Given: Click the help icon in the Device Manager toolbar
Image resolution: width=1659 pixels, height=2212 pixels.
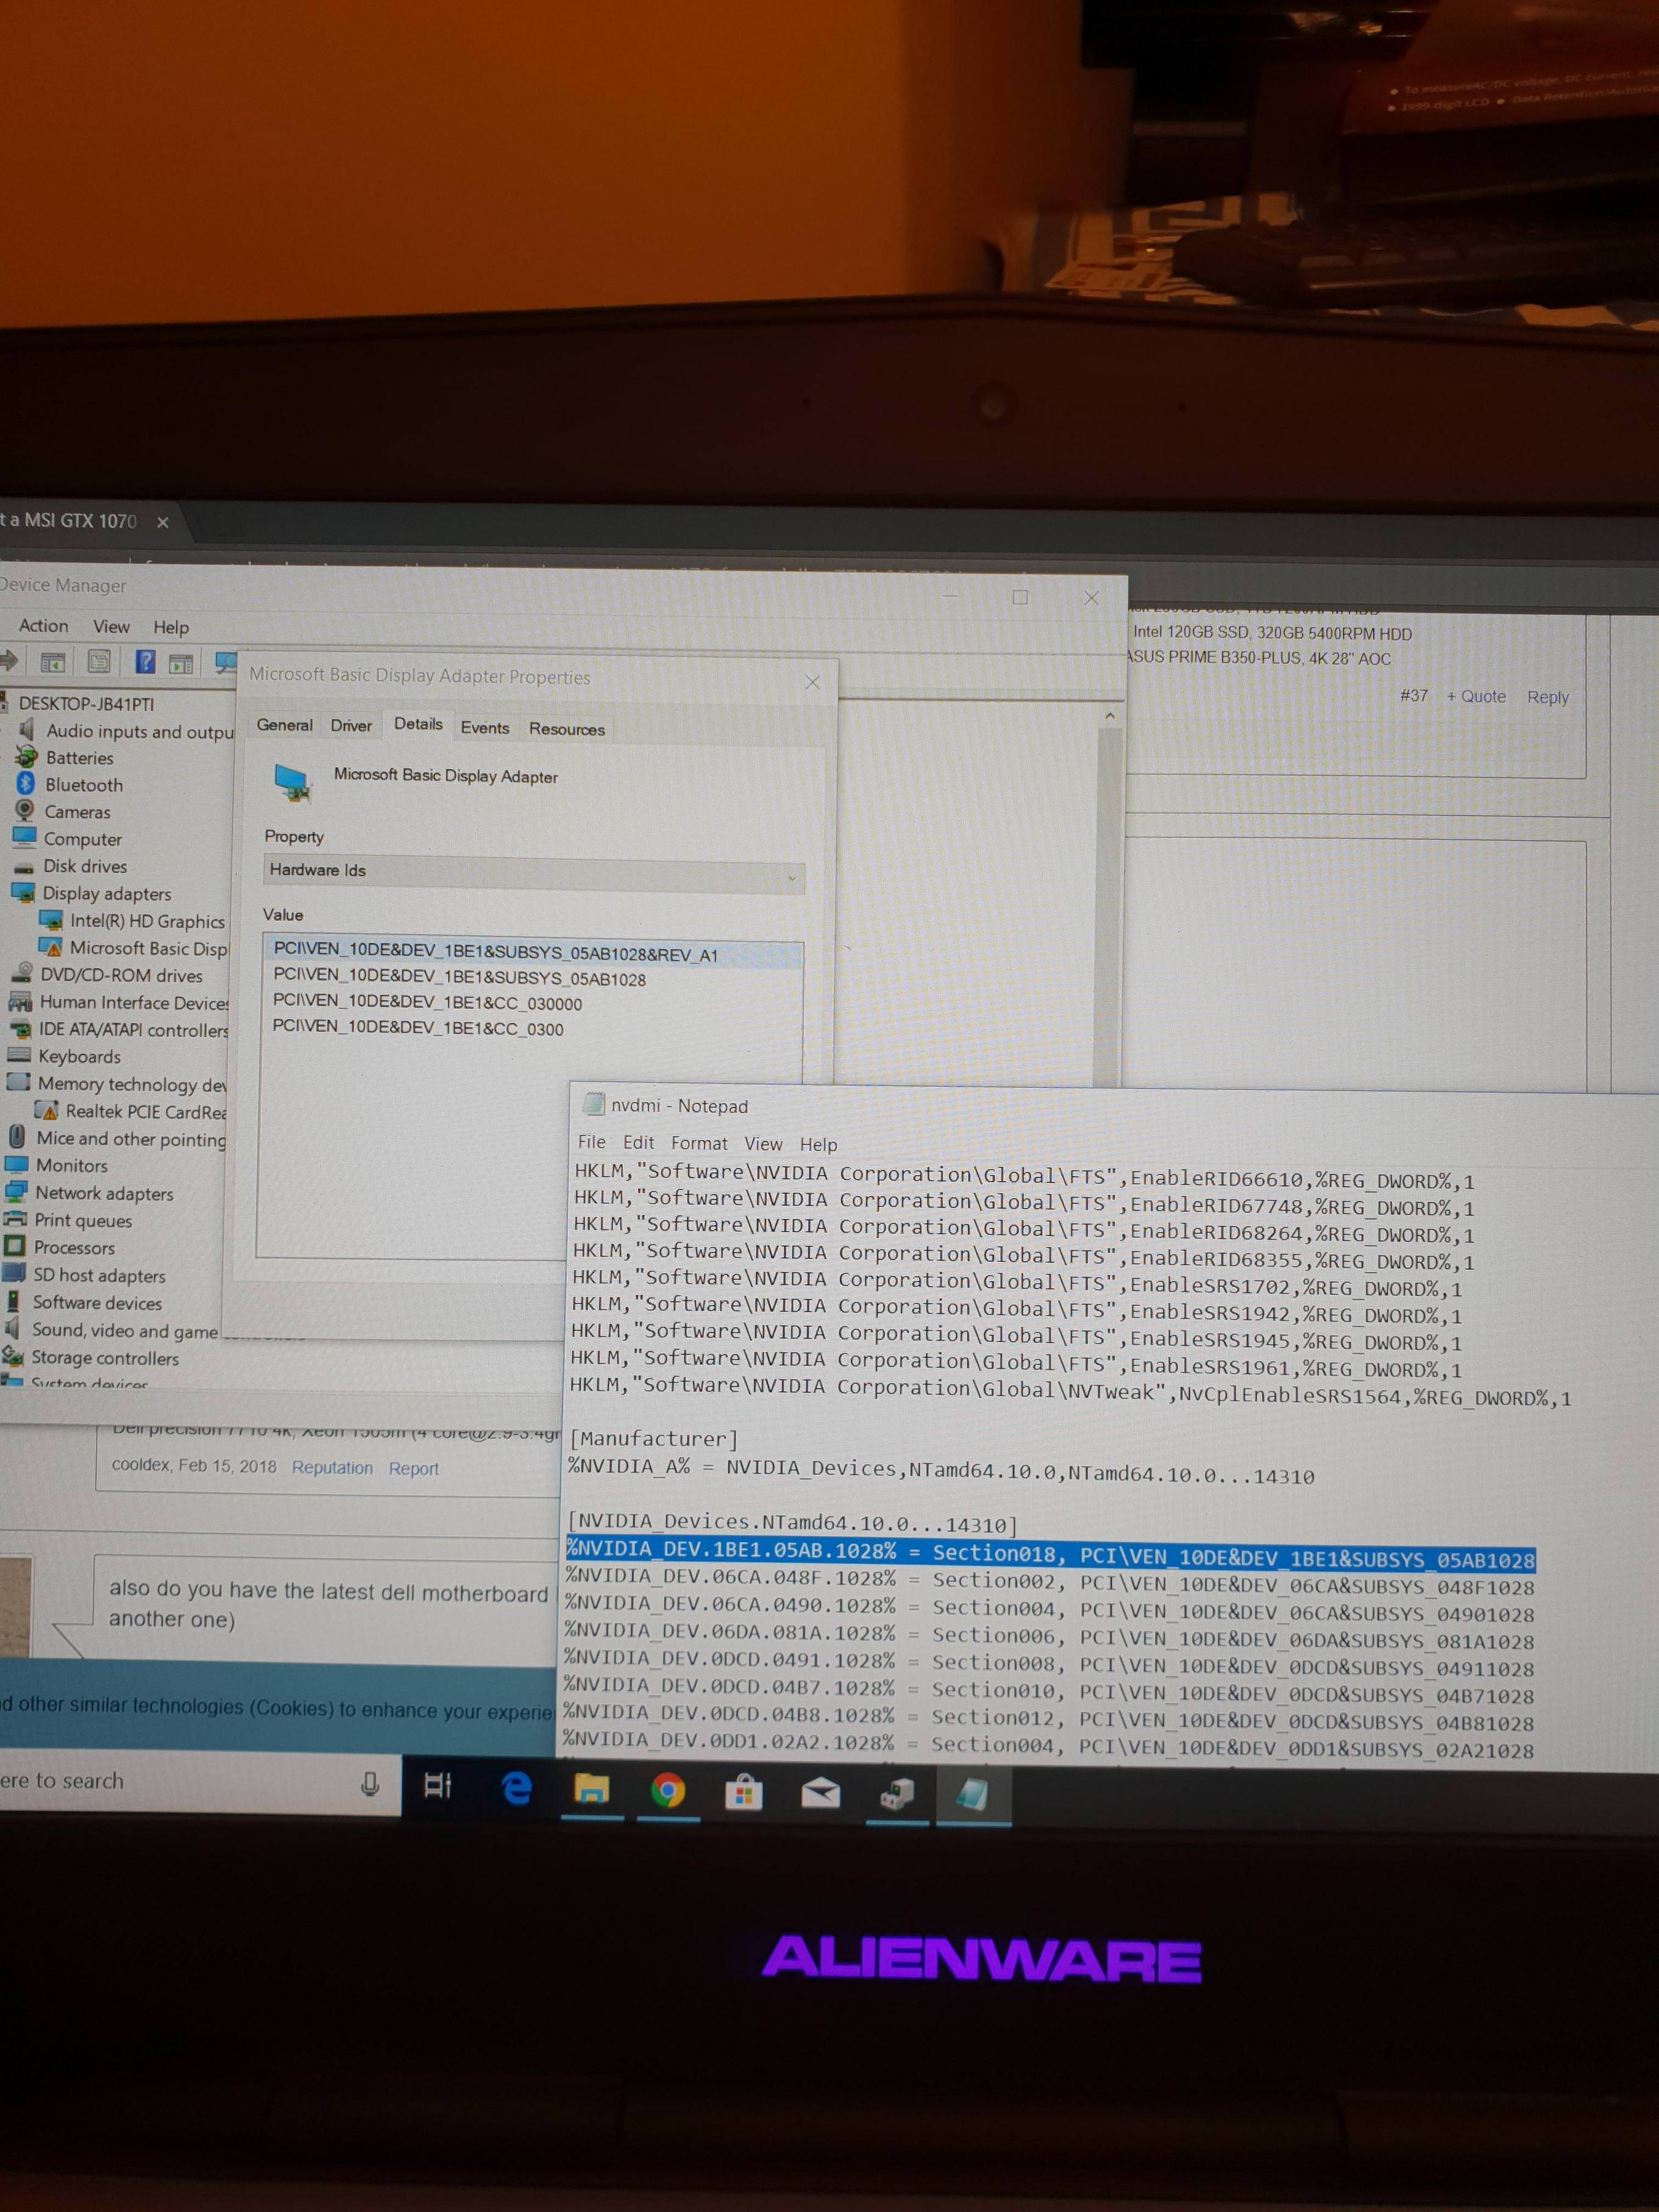Looking at the screenshot, I should pyautogui.click(x=145, y=661).
